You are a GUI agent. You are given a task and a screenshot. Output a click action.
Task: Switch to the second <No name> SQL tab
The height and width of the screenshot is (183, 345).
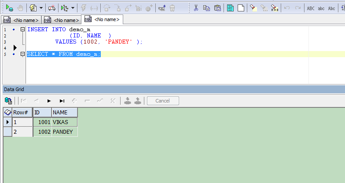coord(62,20)
